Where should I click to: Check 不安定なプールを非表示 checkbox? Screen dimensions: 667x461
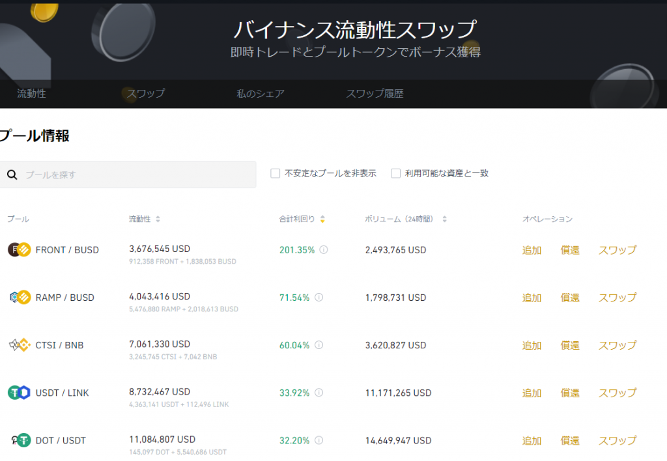(276, 173)
